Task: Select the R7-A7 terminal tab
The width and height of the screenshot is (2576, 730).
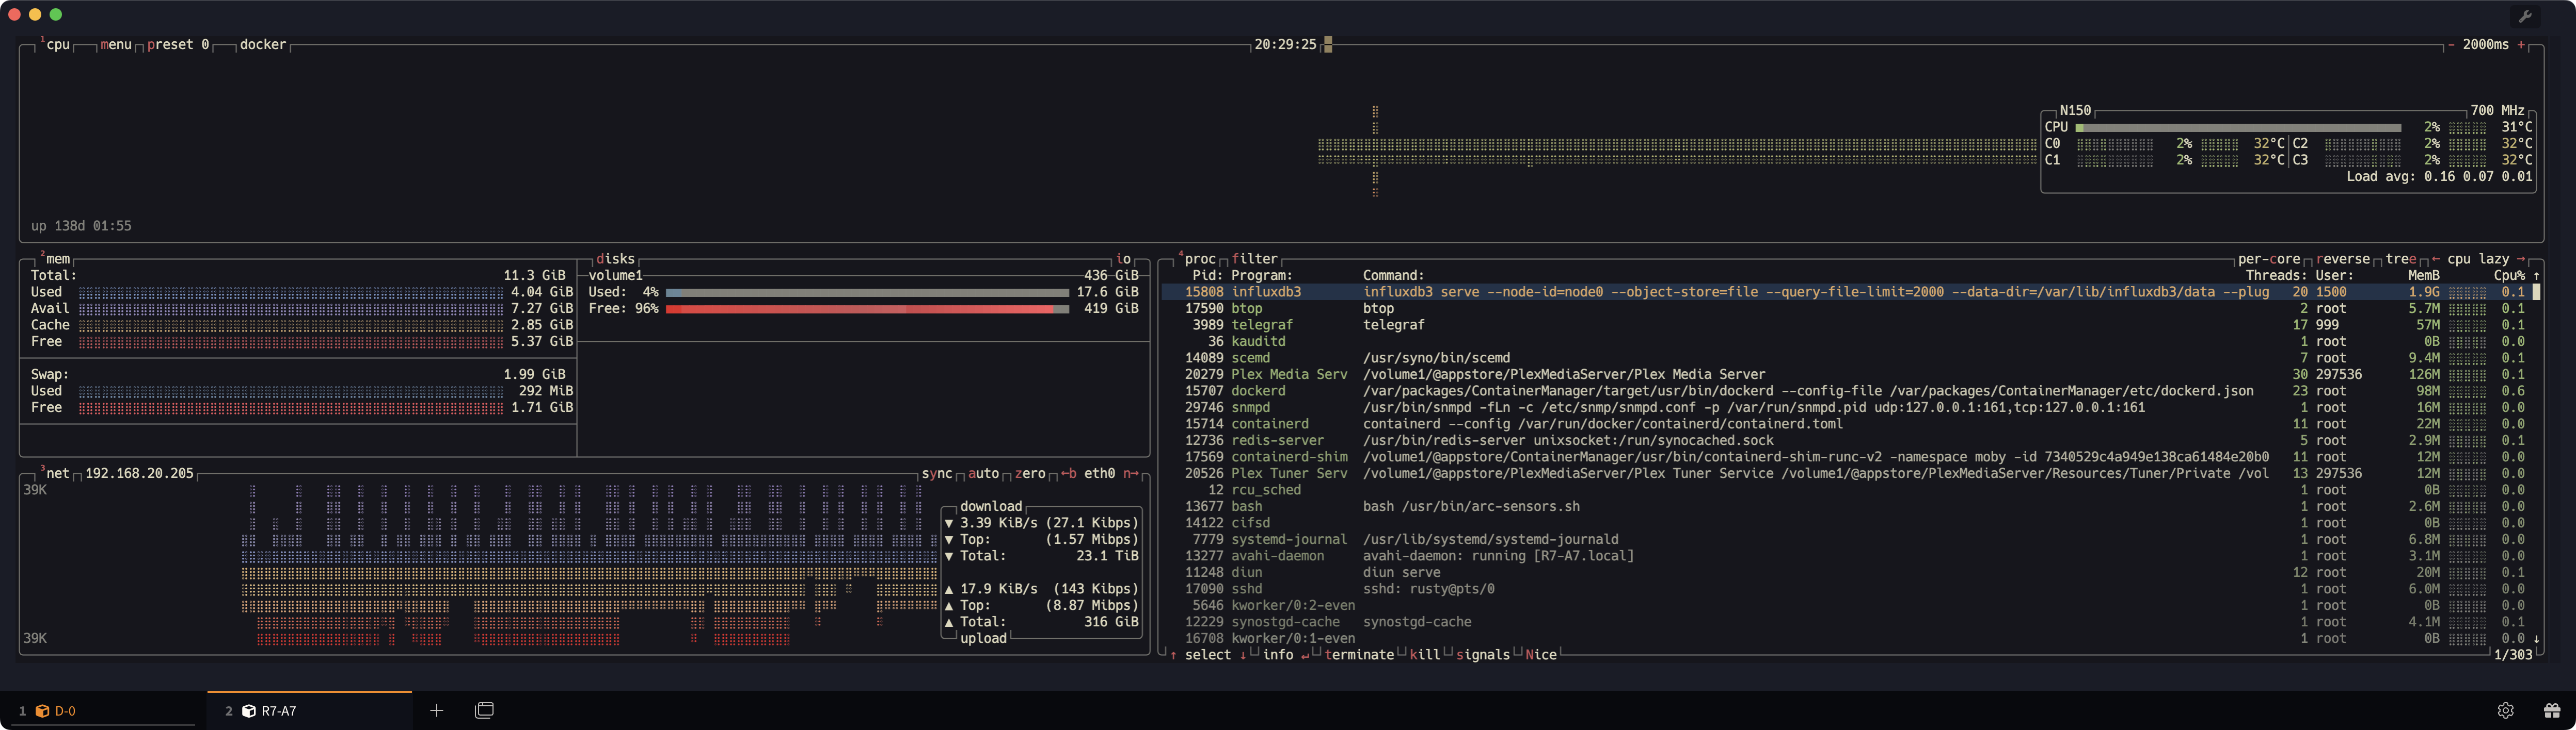Action: point(278,711)
